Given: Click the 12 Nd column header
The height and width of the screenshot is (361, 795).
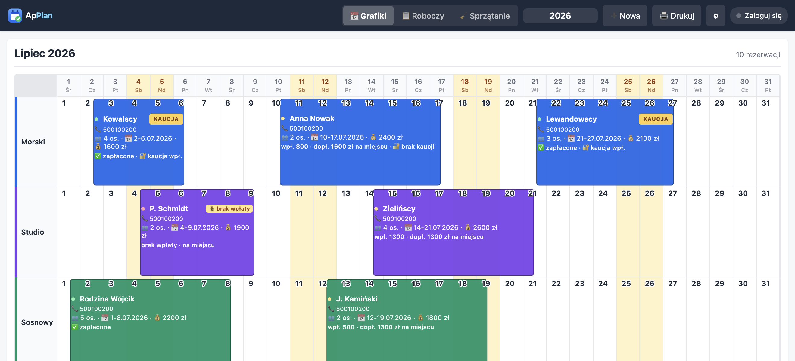Looking at the screenshot, I should click(x=325, y=85).
